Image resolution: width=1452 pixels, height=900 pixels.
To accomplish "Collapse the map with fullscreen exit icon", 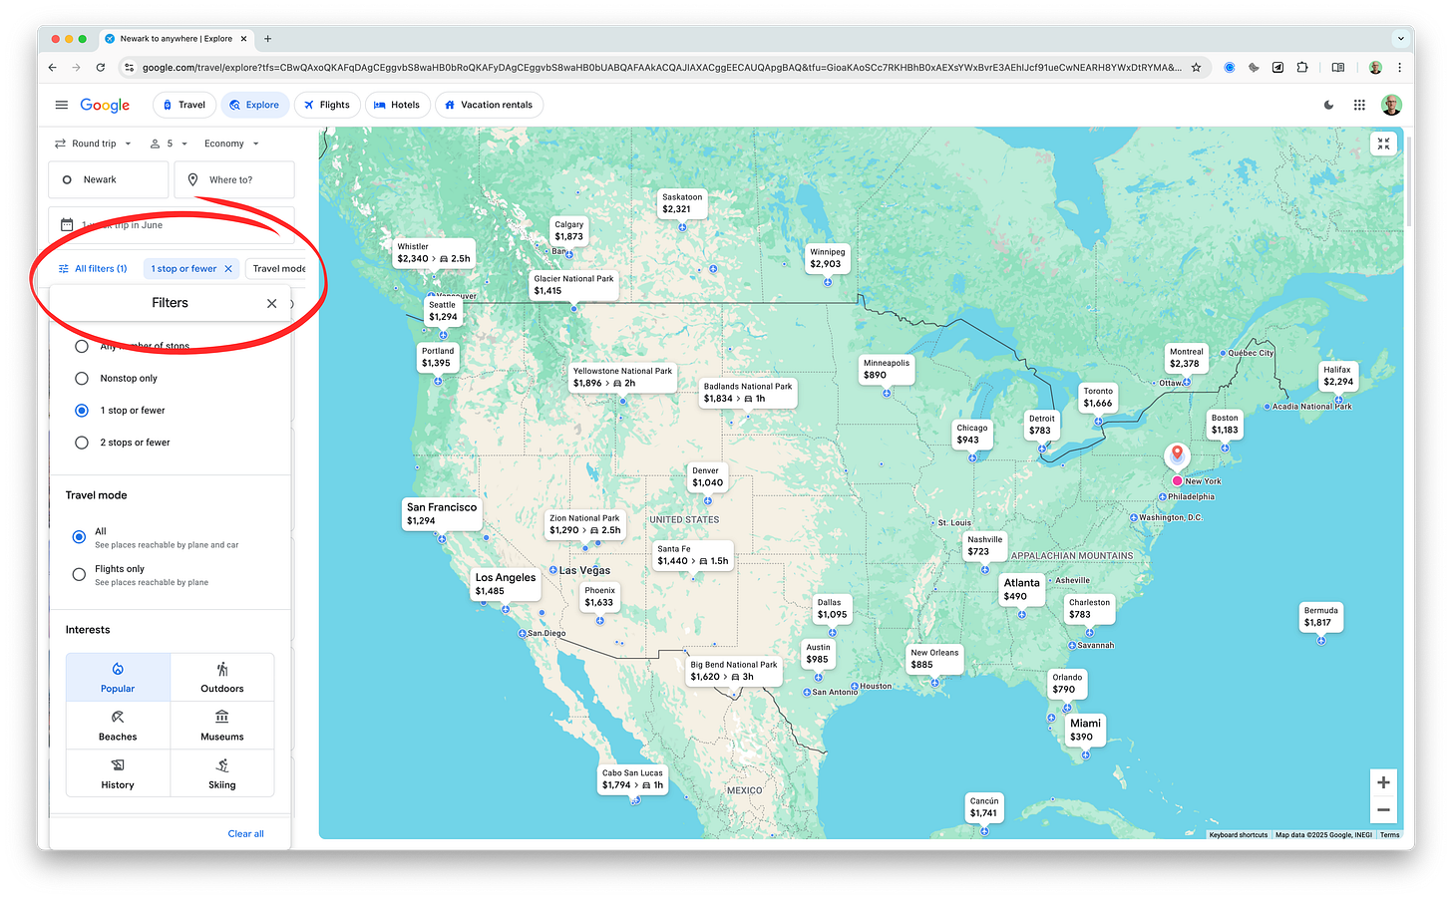I will point(1383,144).
